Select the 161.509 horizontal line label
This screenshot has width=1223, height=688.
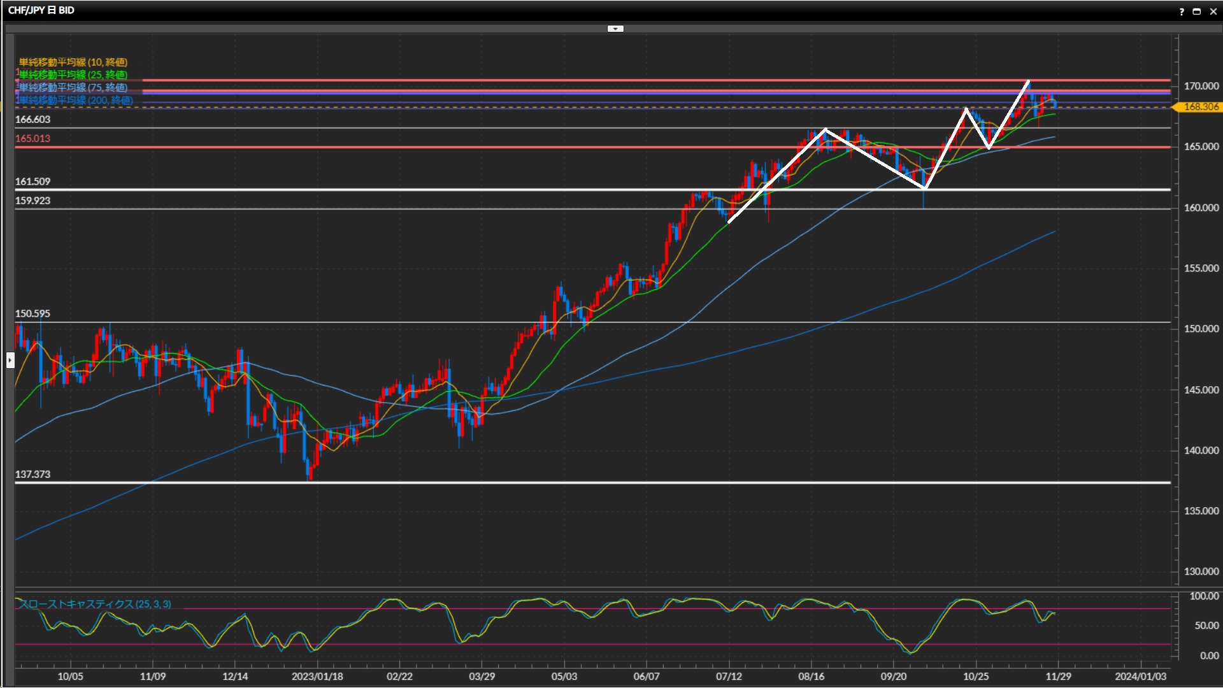tap(32, 182)
